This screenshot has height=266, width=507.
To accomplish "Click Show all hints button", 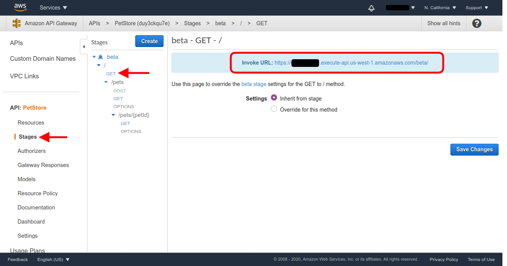I will click(x=444, y=23).
